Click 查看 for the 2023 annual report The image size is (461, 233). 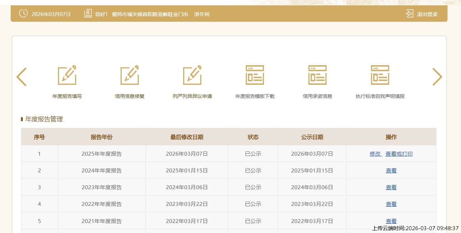pyautogui.click(x=391, y=187)
